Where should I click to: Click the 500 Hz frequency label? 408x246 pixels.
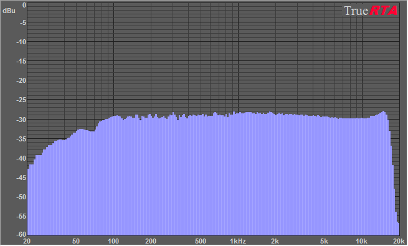click(201, 241)
